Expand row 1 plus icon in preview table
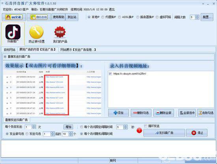Viewport: 217px width, 164px height. pos(7,77)
